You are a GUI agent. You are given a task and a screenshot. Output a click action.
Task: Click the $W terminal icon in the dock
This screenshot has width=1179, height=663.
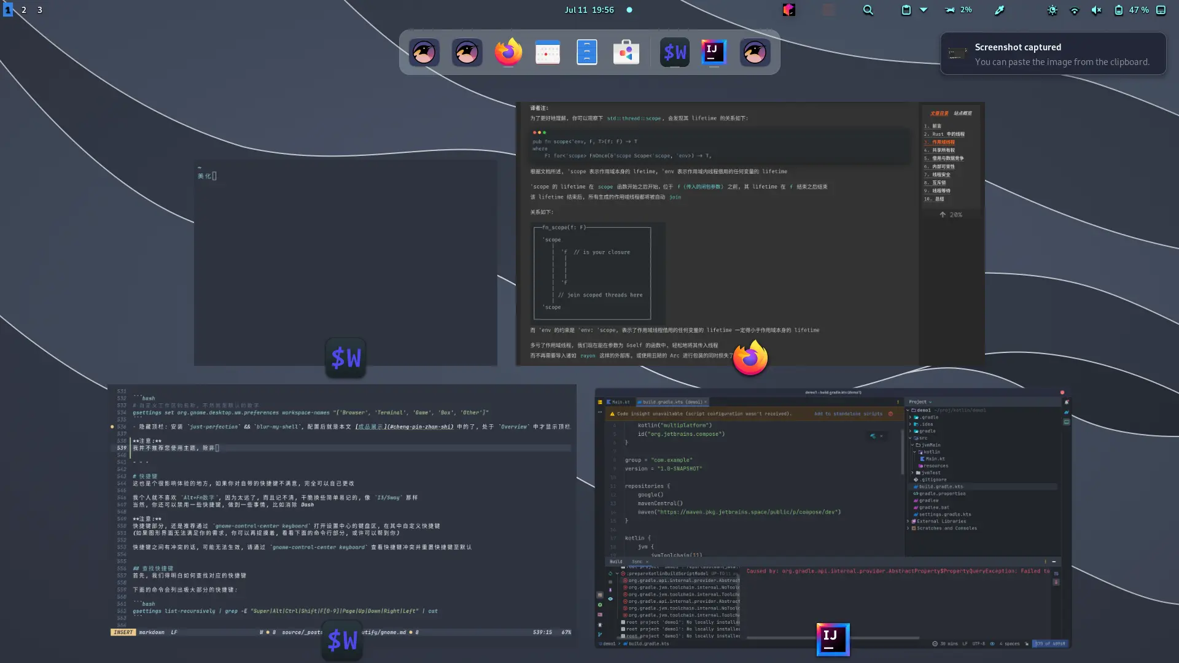674,52
